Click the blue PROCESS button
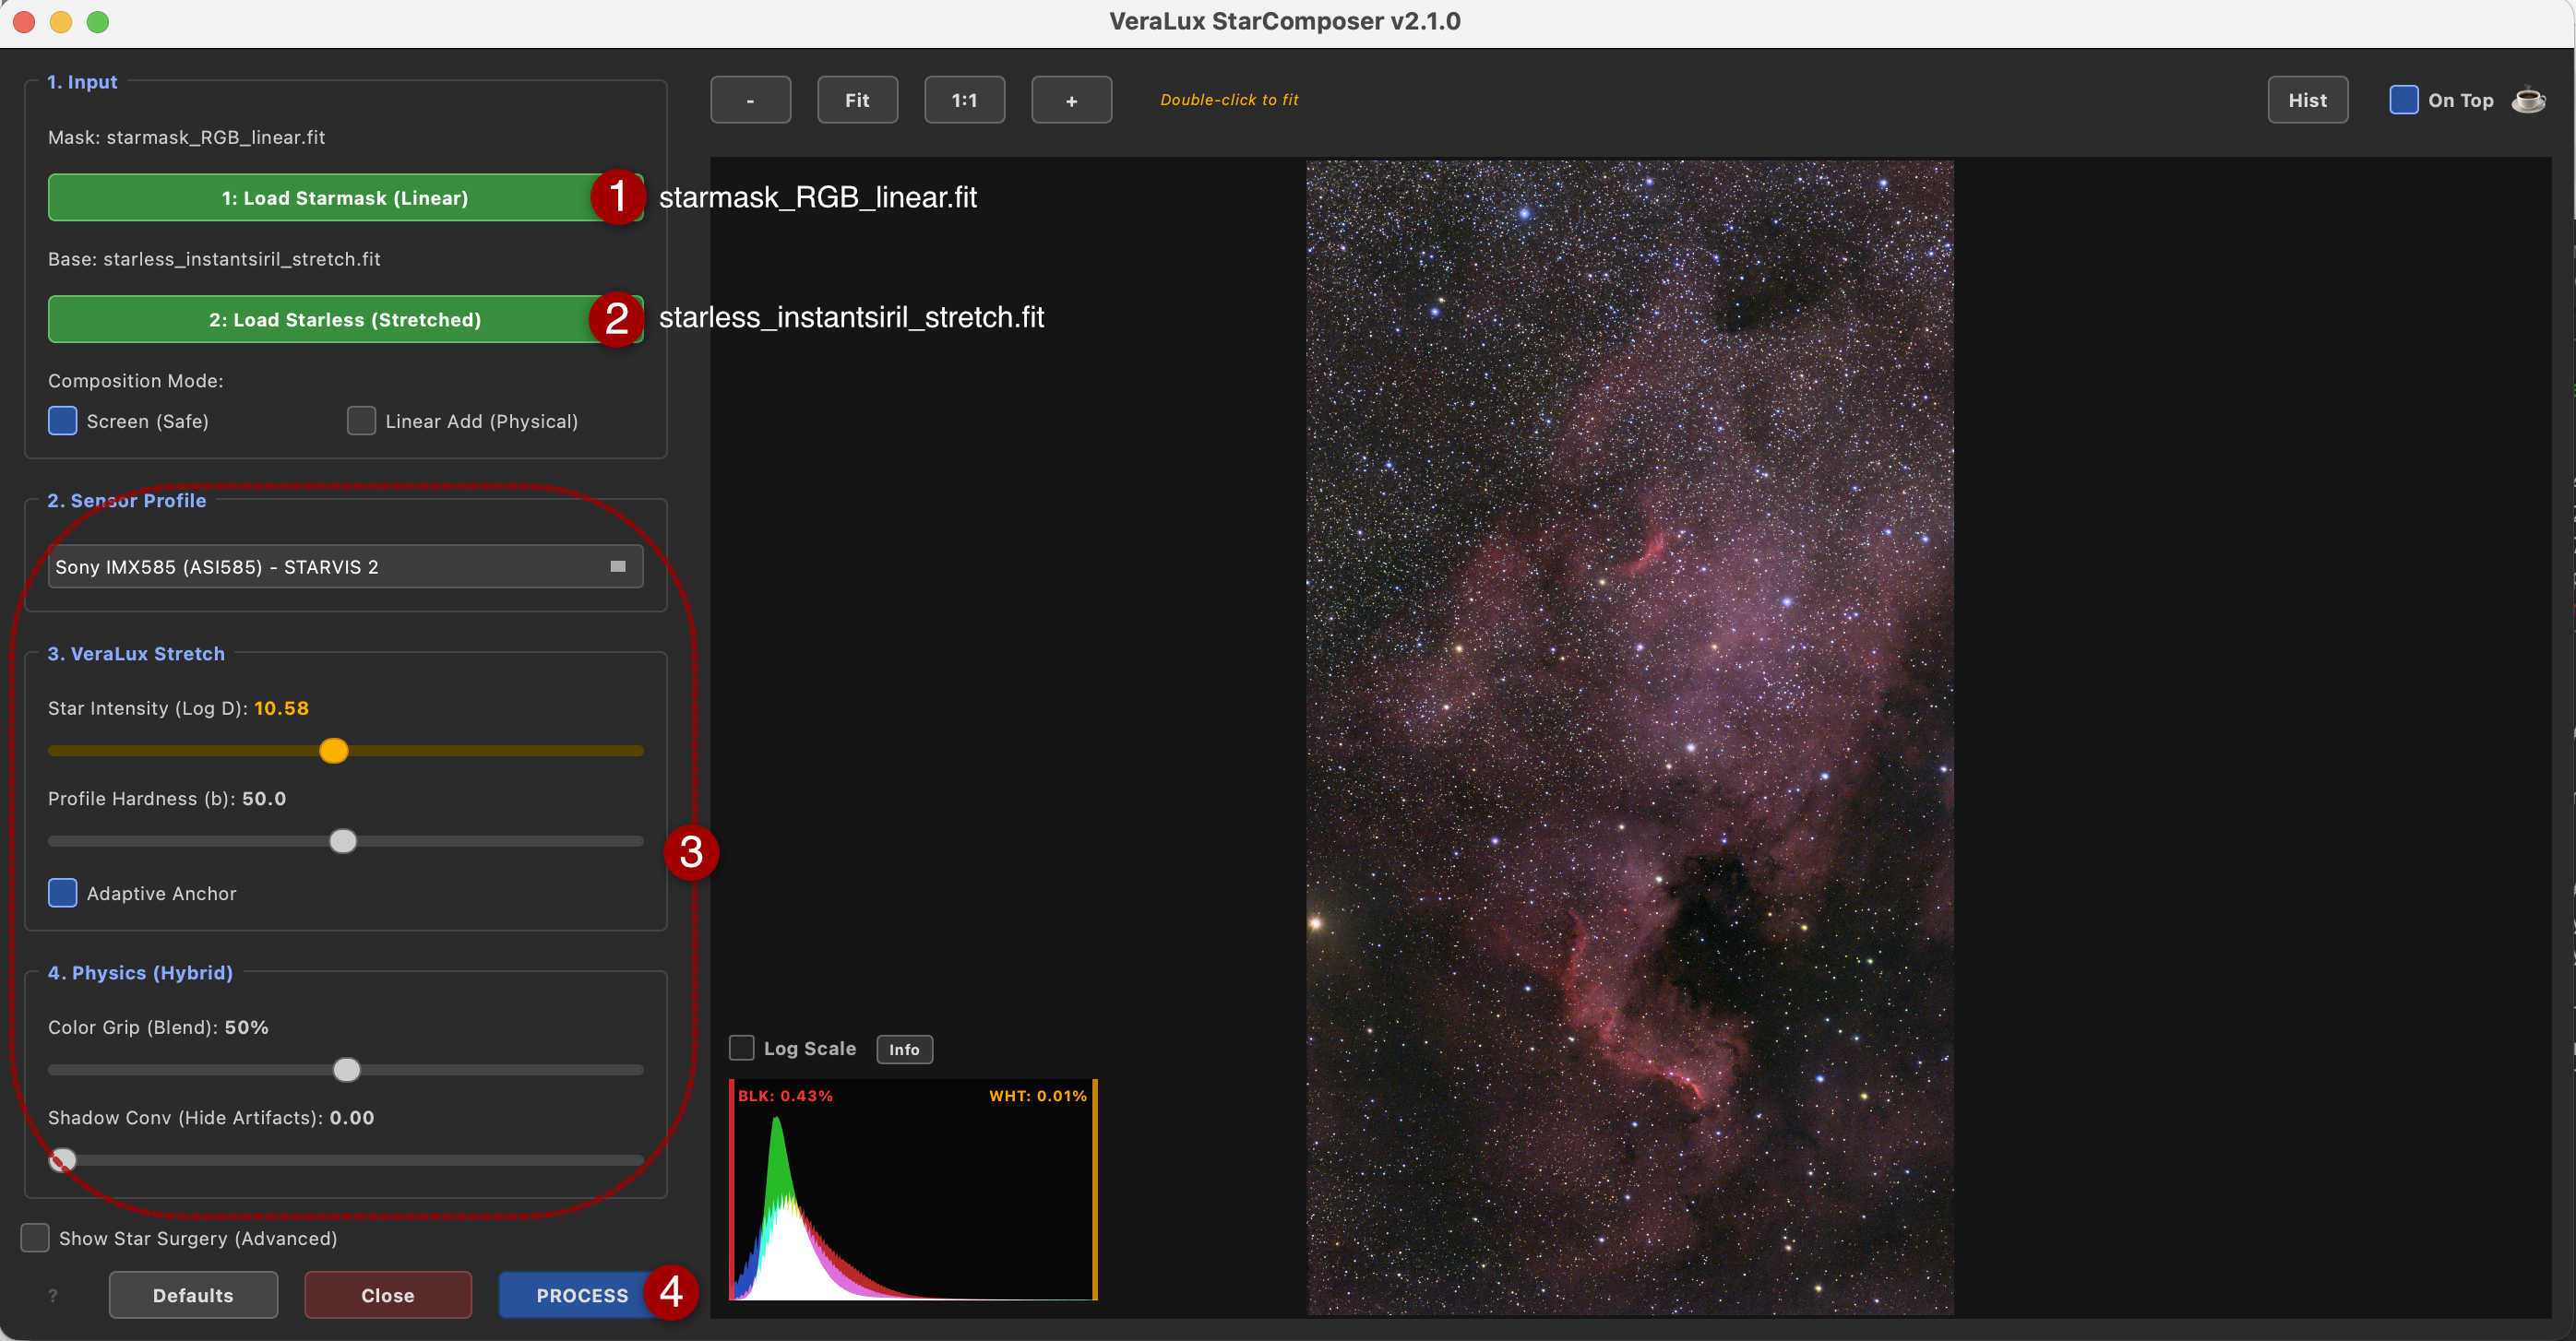The image size is (2576, 1341). point(582,1295)
